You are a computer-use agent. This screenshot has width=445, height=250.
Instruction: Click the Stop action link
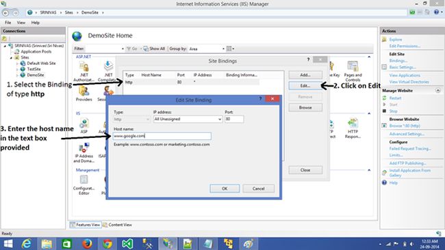(x=393, y=111)
